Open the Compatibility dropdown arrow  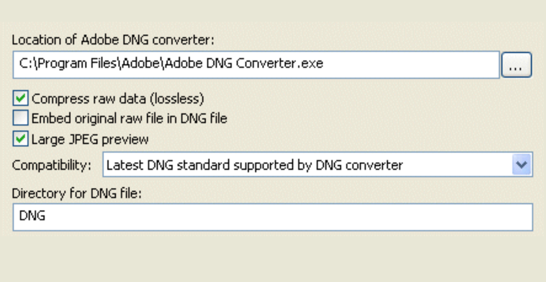pyautogui.click(x=522, y=165)
